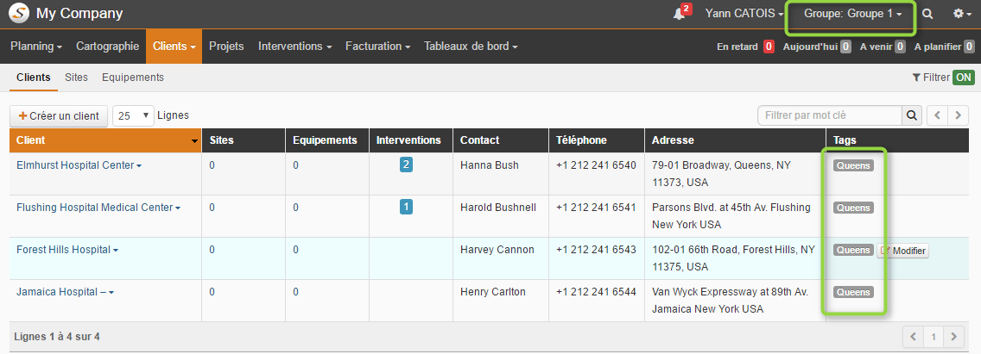This screenshot has height=354, width=981.
Task: Go to previous page arrow near keyword filter
Action: tap(937, 115)
